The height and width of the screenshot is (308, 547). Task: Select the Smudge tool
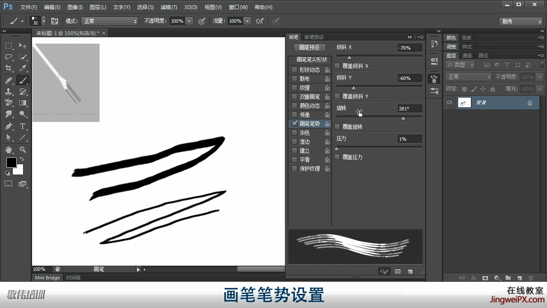click(x=9, y=114)
